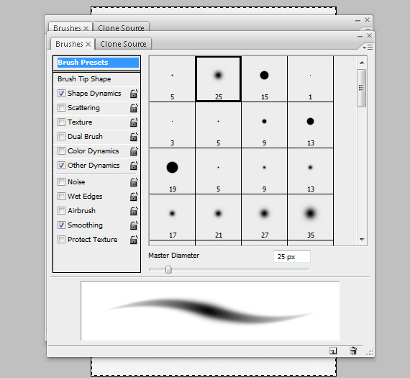
Task: Select the hard round 3 brush preset
Action: (173, 125)
